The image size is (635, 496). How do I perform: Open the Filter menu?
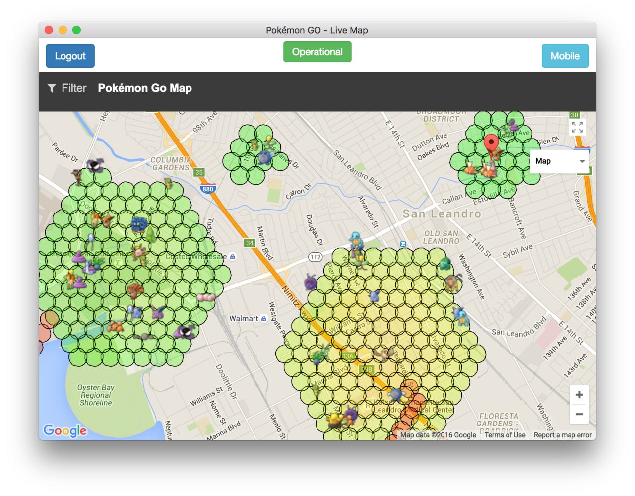click(x=67, y=88)
